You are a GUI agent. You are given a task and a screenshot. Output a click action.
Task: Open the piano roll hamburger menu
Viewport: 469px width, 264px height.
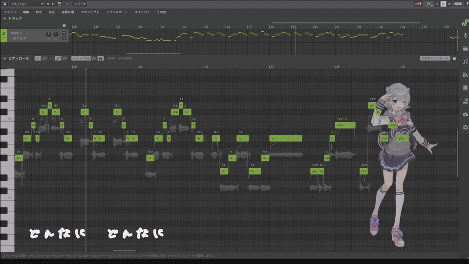454,58
